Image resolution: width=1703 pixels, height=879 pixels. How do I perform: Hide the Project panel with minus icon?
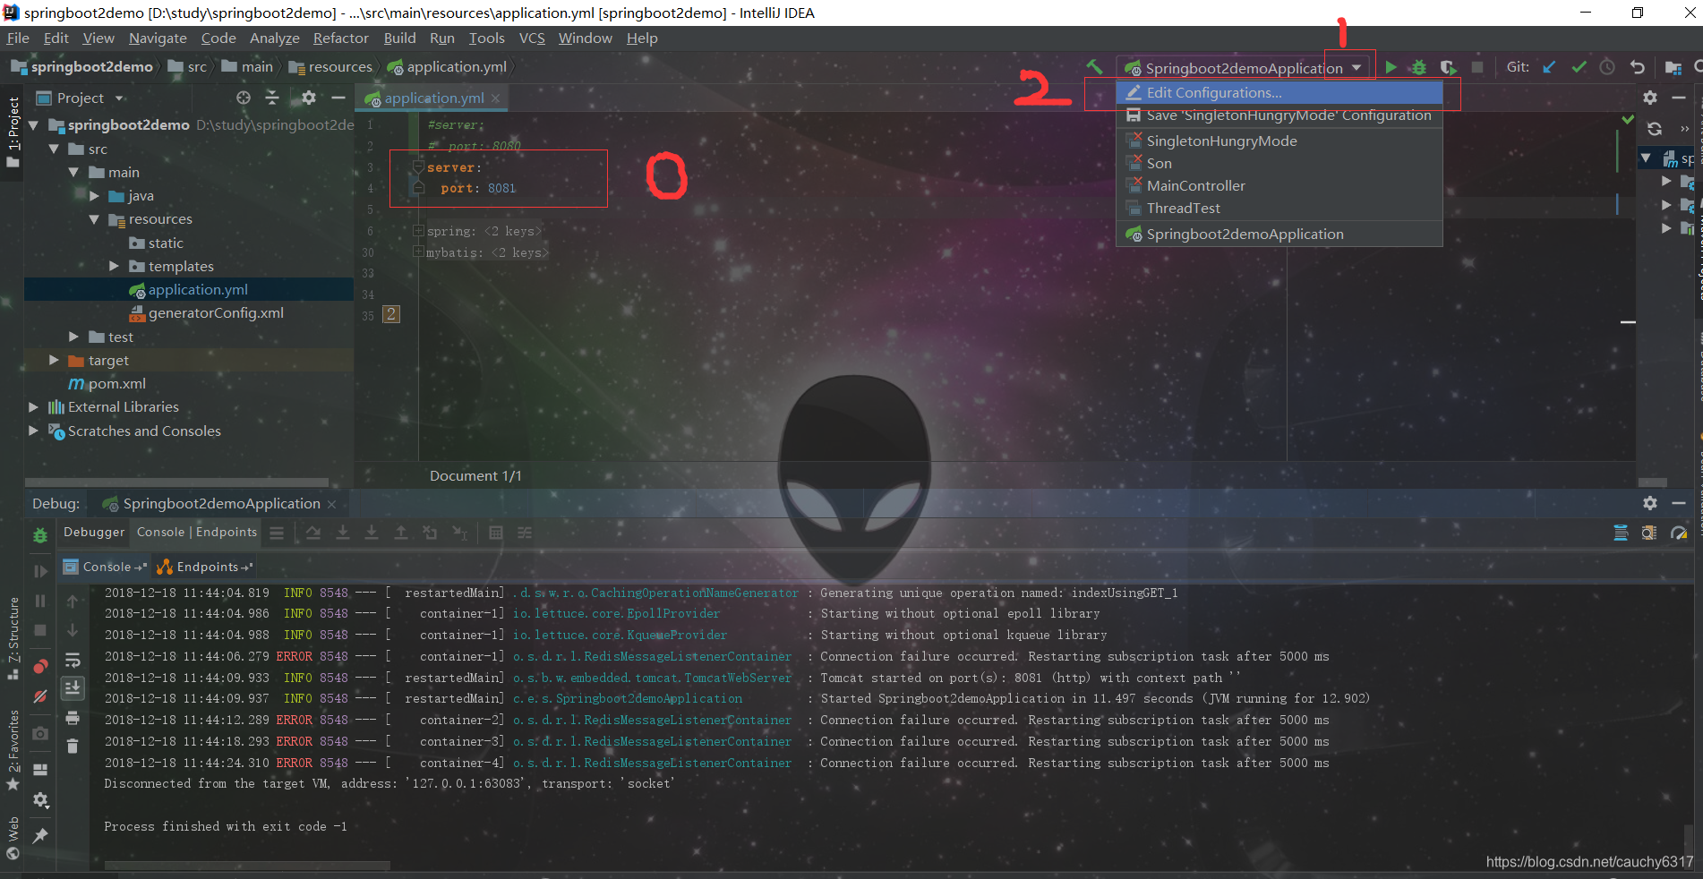(338, 98)
